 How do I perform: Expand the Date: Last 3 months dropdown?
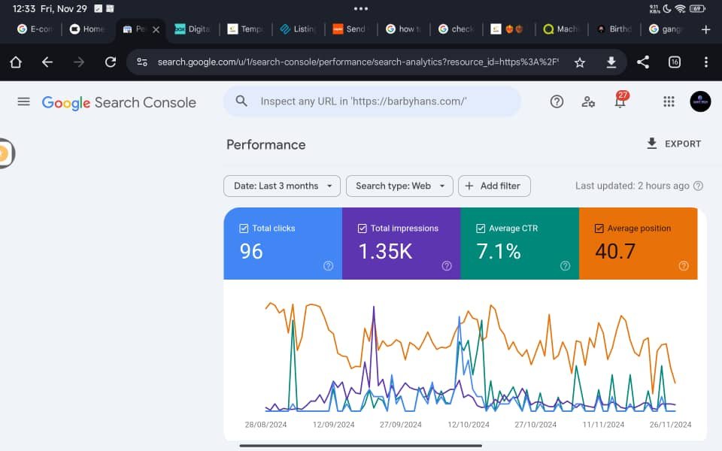(282, 186)
